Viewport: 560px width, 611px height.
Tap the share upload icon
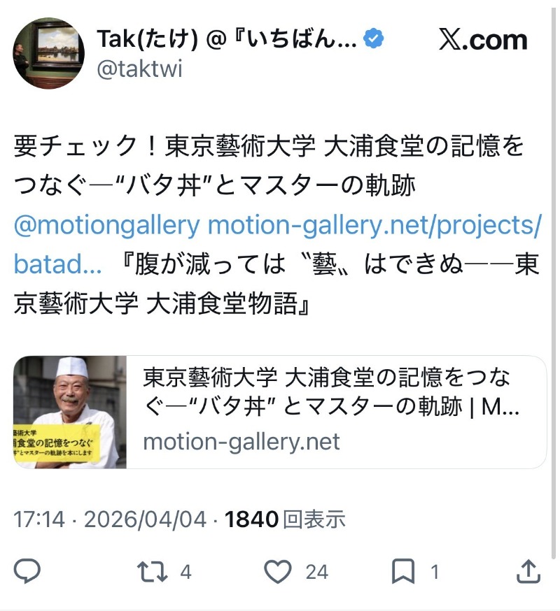click(528, 573)
